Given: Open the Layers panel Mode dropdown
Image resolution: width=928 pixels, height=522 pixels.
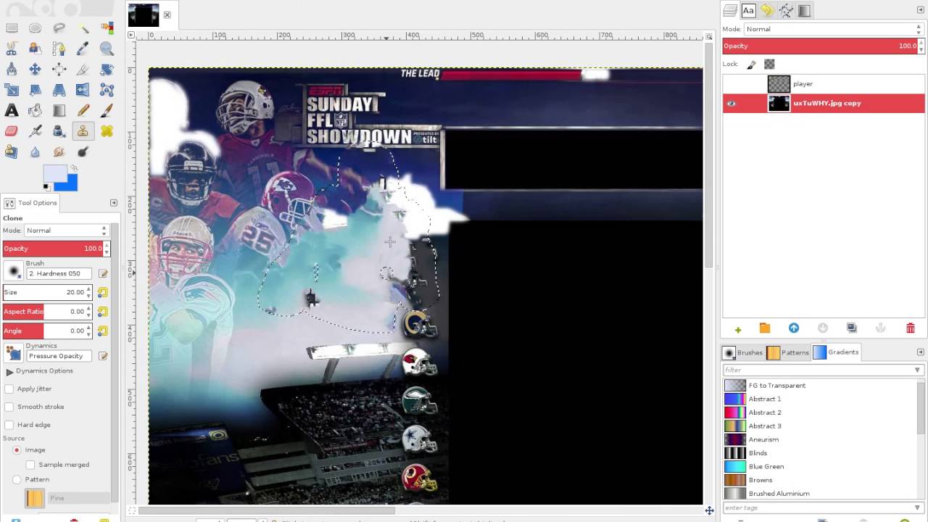Looking at the screenshot, I should click(x=834, y=29).
